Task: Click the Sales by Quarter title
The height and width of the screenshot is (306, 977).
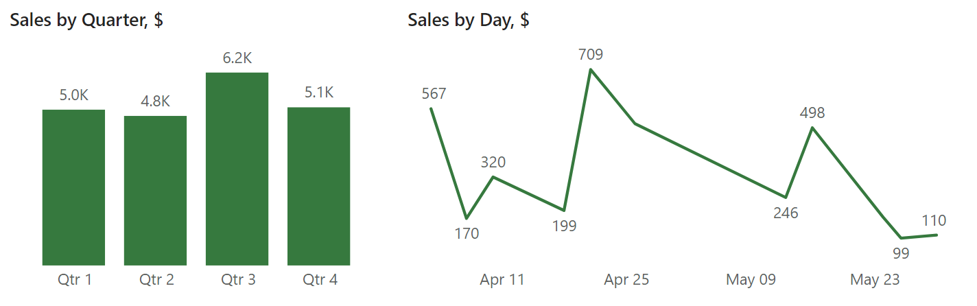Action: tap(86, 20)
